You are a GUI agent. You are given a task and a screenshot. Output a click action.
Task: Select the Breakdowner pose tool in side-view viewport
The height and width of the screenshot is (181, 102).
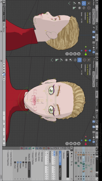coord(69,3)
